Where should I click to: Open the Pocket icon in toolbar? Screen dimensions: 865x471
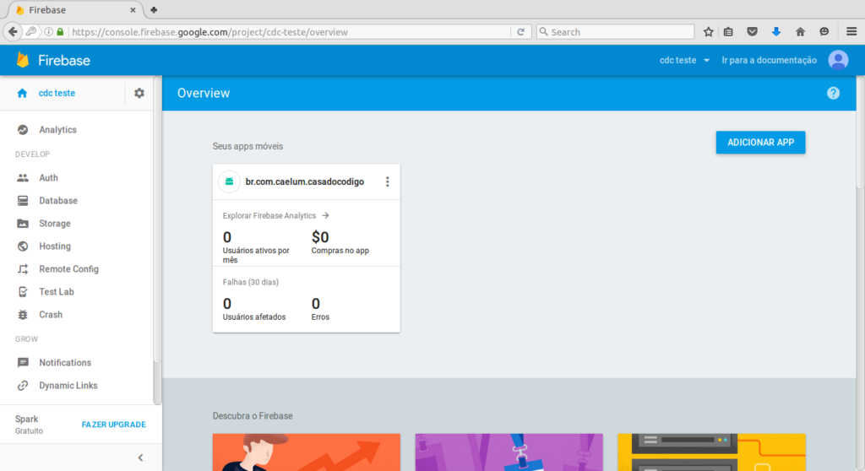click(x=752, y=32)
